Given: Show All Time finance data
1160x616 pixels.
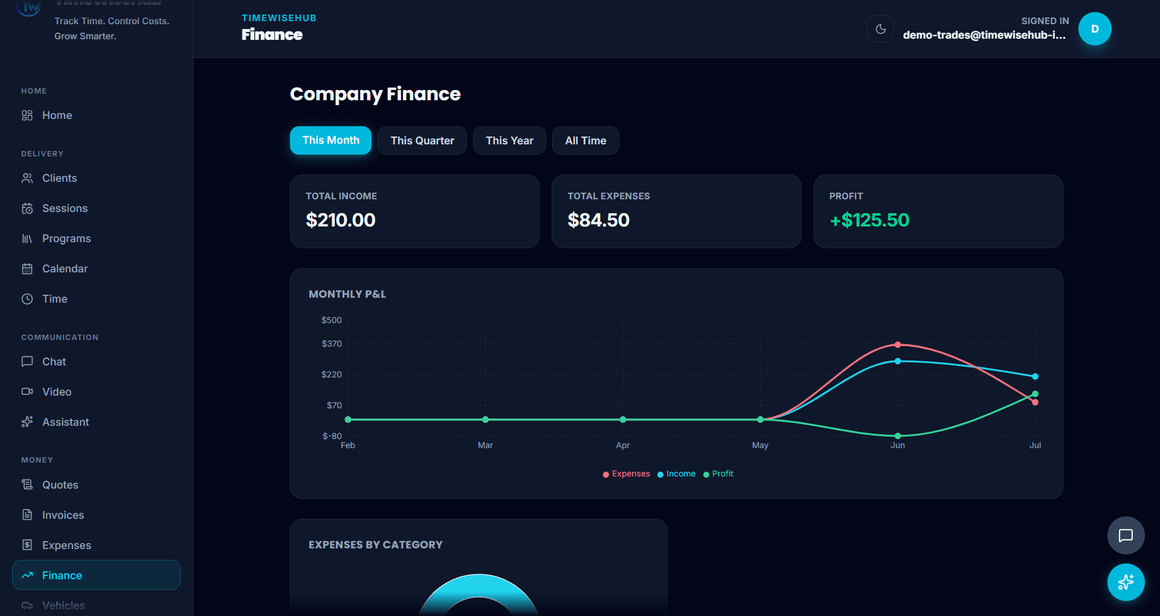Looking at the screenshot, I should click(585, 141).
